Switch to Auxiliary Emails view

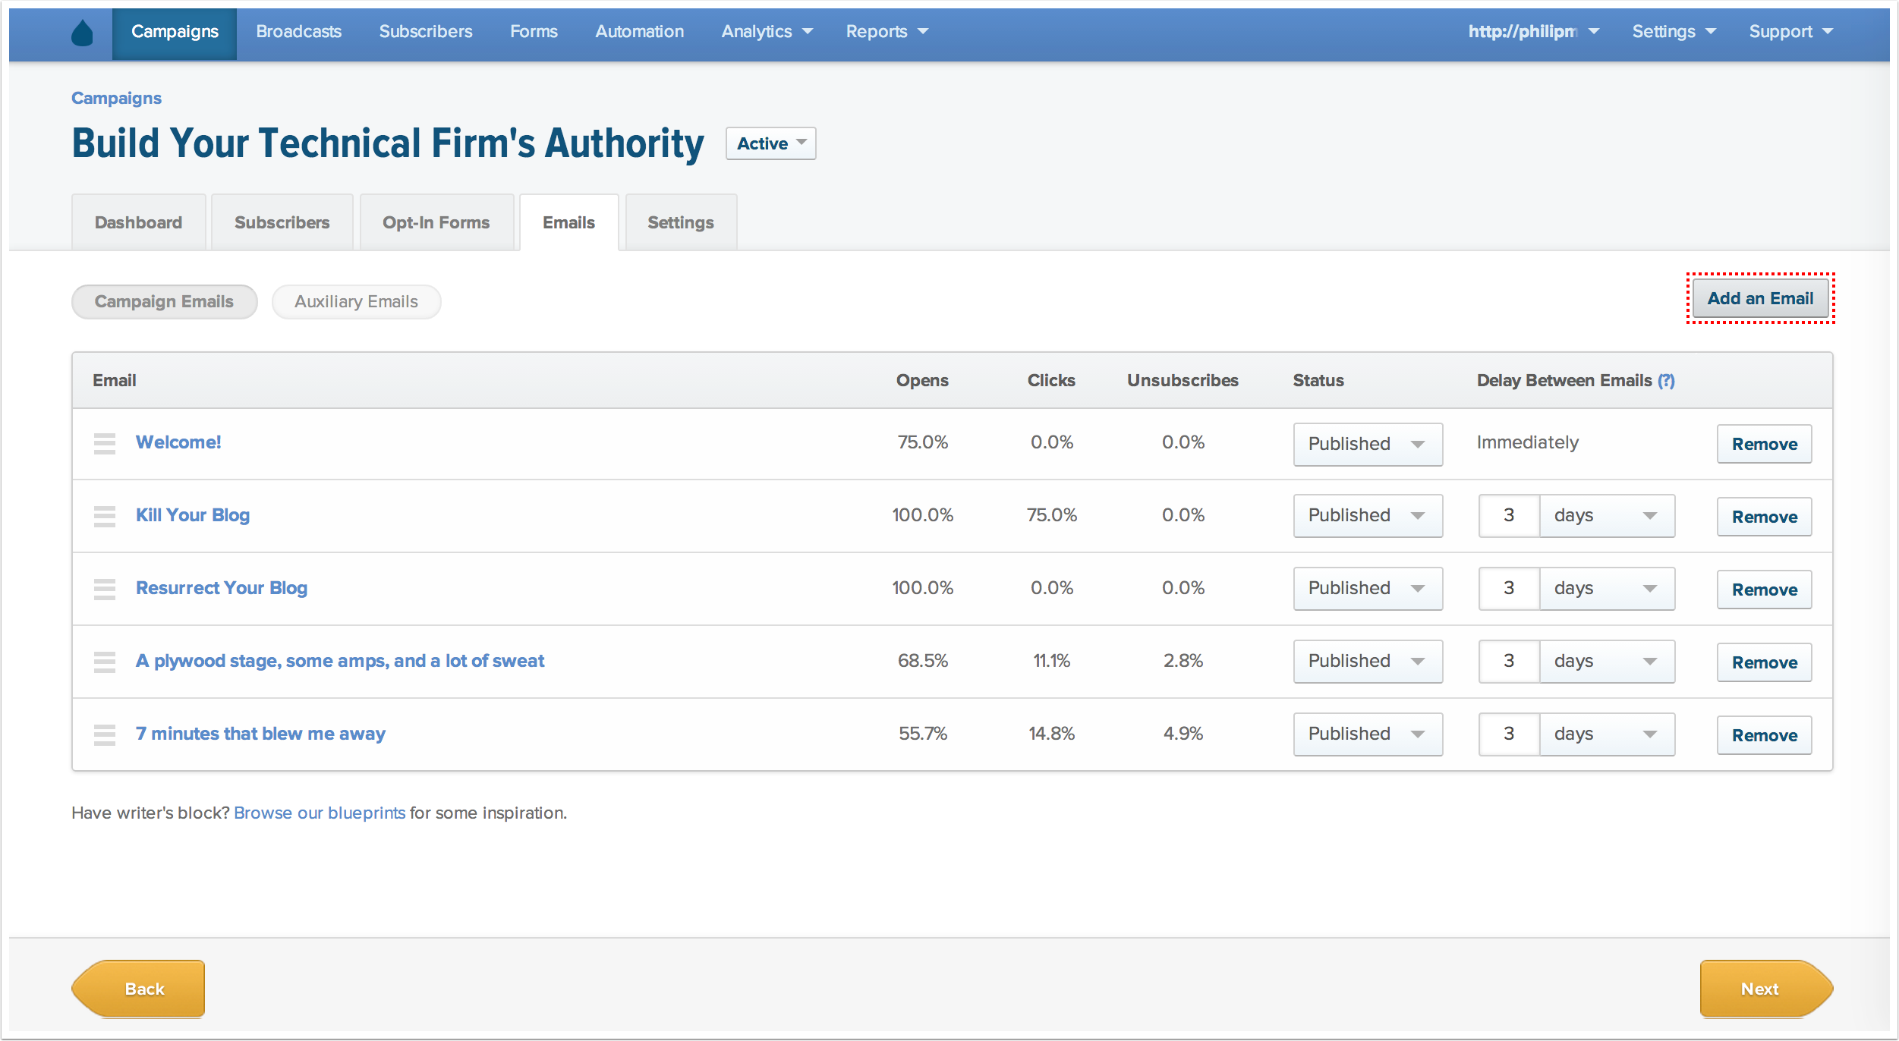pyautogui.click(x=356, y=302)
